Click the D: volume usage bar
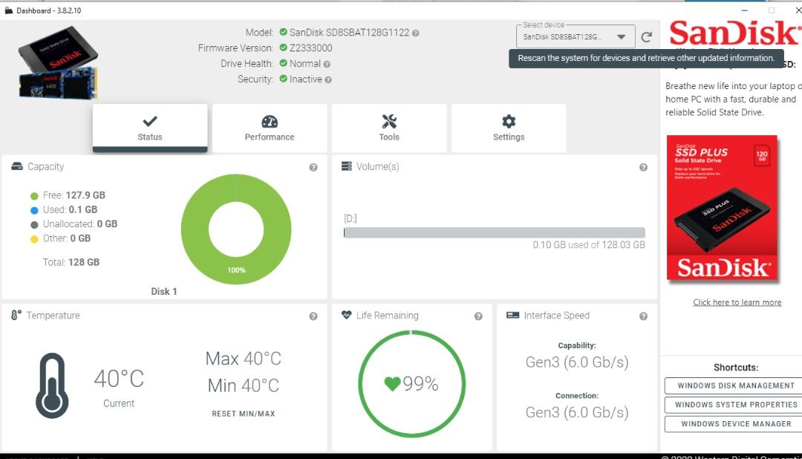Image resolution: width=802 pixels, height=459 pixels. (x=494, y=232)
